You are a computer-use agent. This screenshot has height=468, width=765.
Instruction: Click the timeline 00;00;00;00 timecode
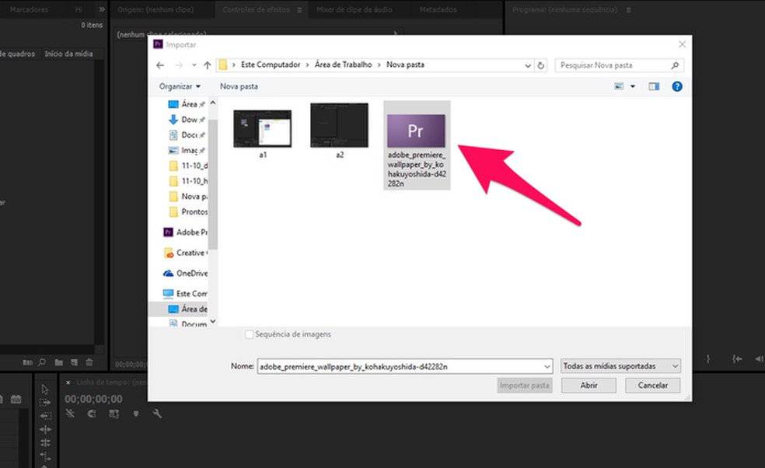(x=93, y=399)
